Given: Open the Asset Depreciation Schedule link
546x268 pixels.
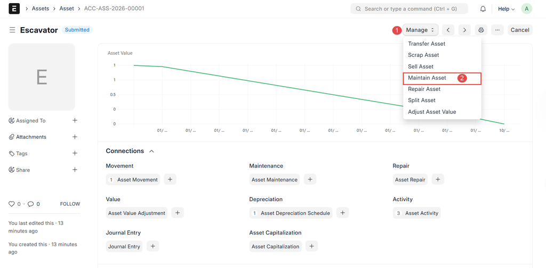Looking at the screenshot, I should coord(295,213).
